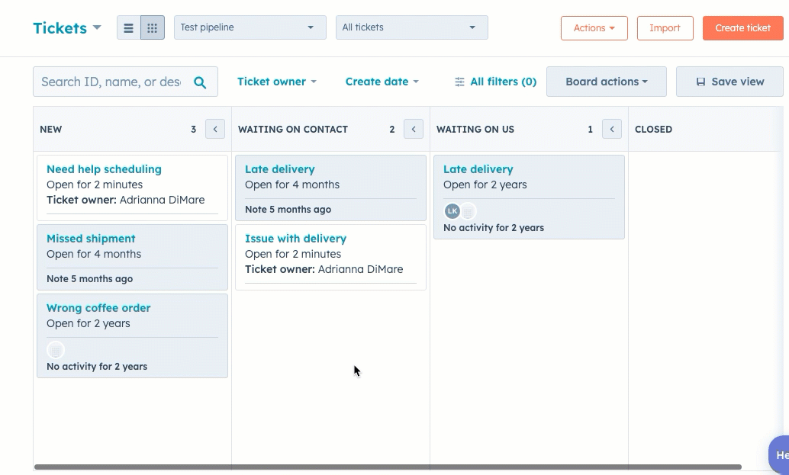Click company avatar beside LK avatar

click(468, 211)
